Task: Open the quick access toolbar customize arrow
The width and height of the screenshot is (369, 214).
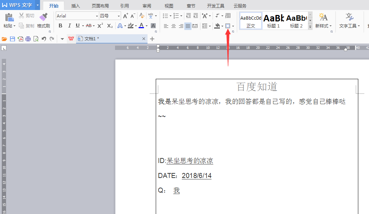Action: click(62, 39)
